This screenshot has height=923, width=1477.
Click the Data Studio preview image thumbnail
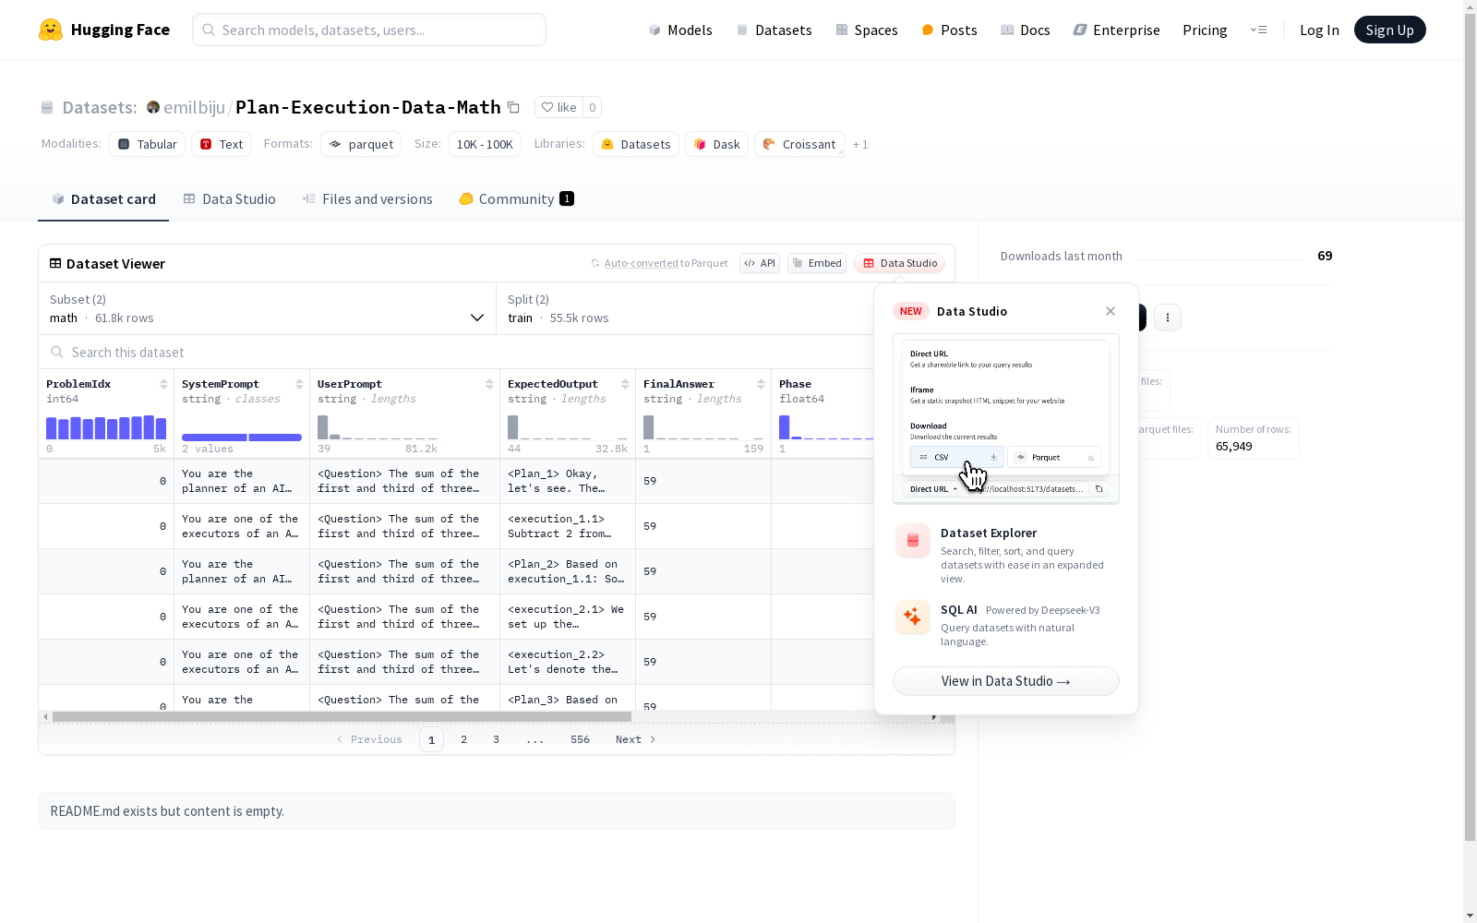pyautogui.click(x=1006, y=419)
